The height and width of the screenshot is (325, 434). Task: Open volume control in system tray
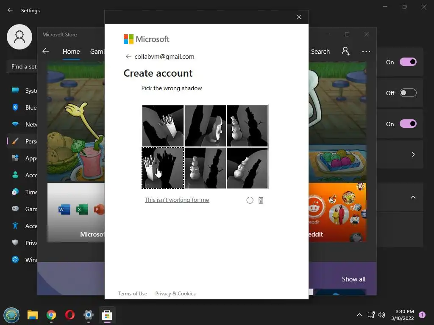click(381, 315)
